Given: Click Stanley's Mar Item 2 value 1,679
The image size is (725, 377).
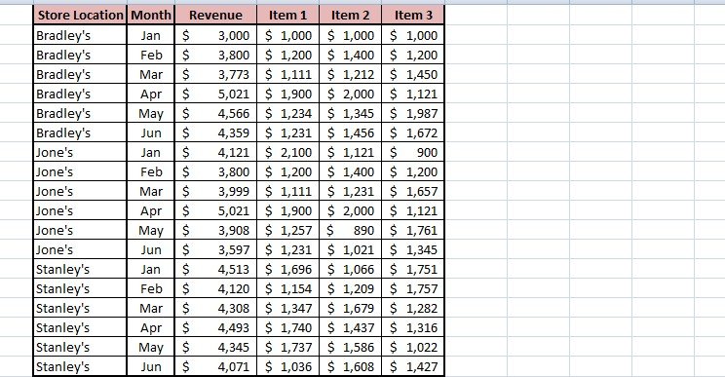Looking at the screenshot, I should (351, 308).
